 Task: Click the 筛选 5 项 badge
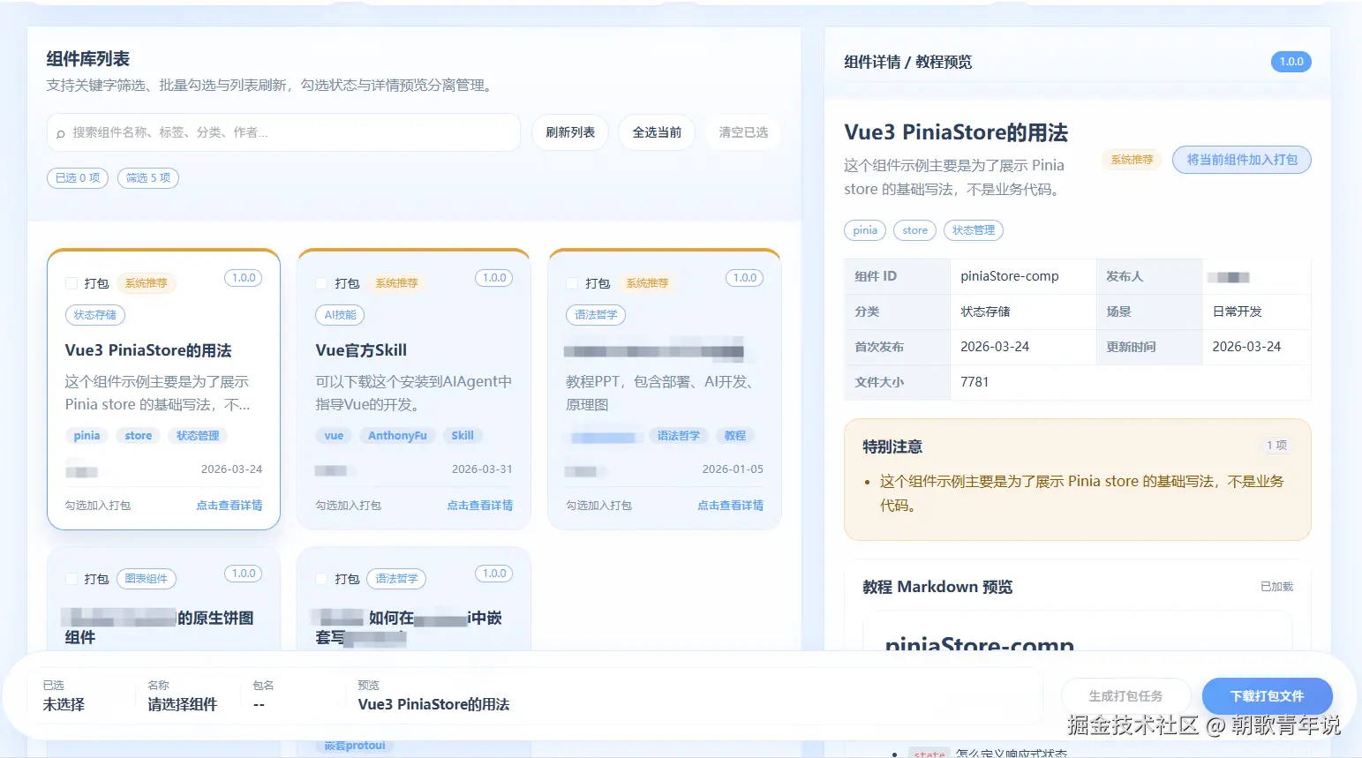(x=148, y=178)
